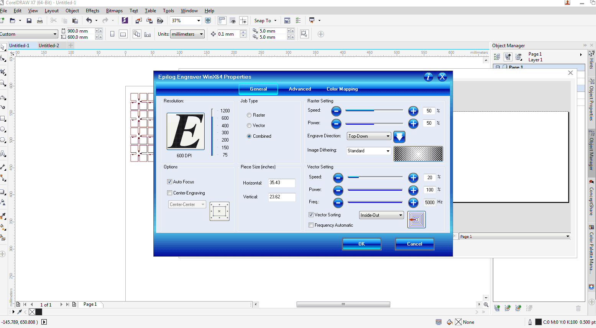Increase Raster Speed with plus button
Viewport: 596px width, 328px height.
click(413, 111)
